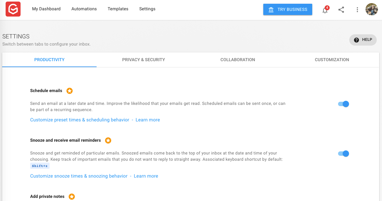Click the Schedule emails heading
Screen dimensions: 382x201
(46, 91)
